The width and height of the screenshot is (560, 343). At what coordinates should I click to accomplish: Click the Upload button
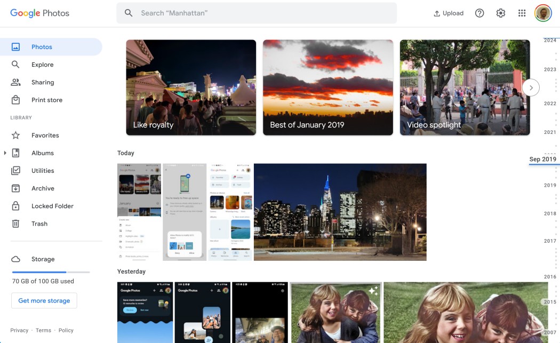448,13
